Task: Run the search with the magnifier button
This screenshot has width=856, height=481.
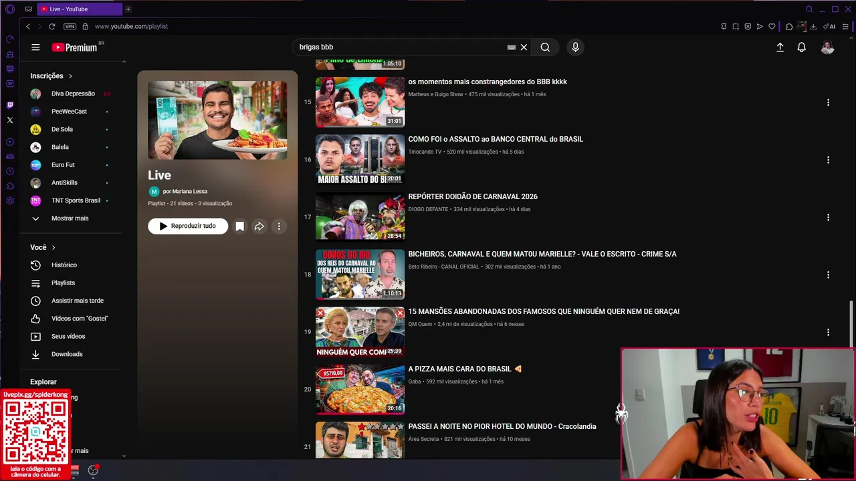Action: [545, 47]
